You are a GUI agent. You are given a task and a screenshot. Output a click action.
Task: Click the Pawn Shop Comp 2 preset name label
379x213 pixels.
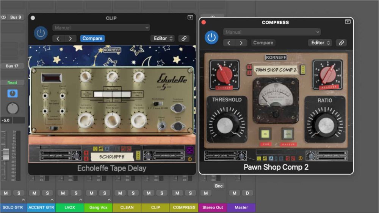coord(276,70)
